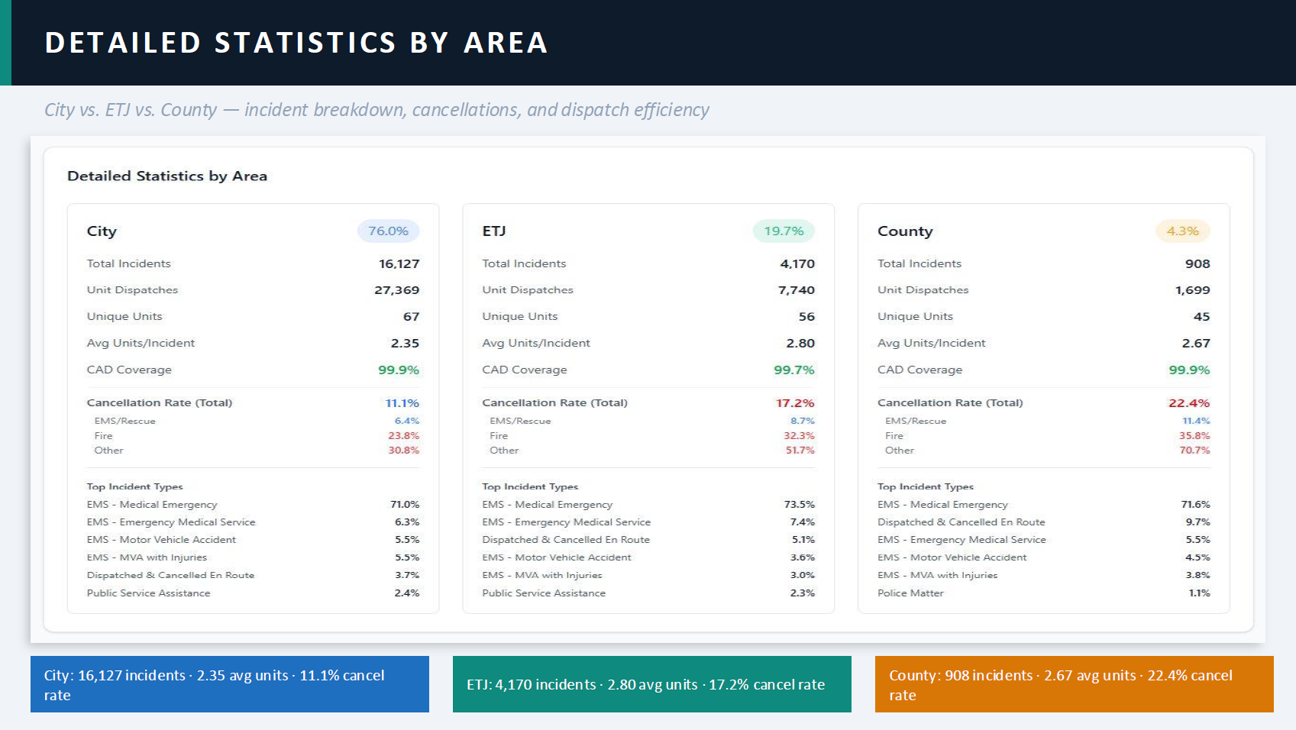
Task: Click 'Police Matter' in the County list
Action: point(910,593)
